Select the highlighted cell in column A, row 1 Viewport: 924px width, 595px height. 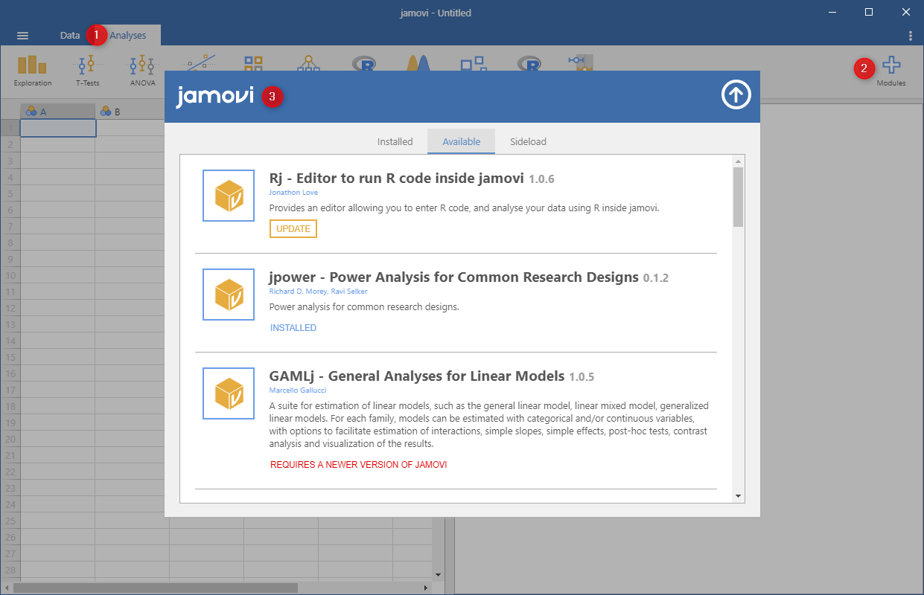tap(58, 128)
